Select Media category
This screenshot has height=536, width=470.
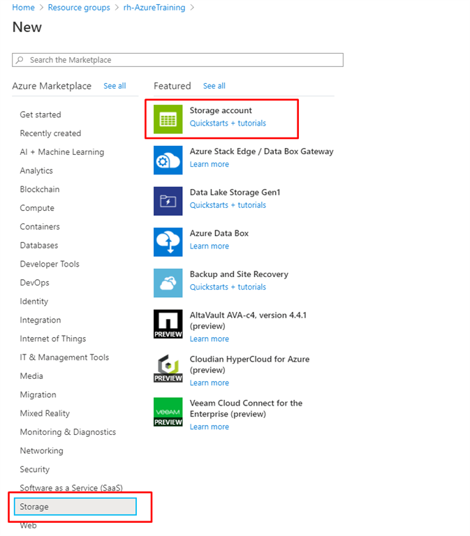pyautogui.click(x=31, y=376)
